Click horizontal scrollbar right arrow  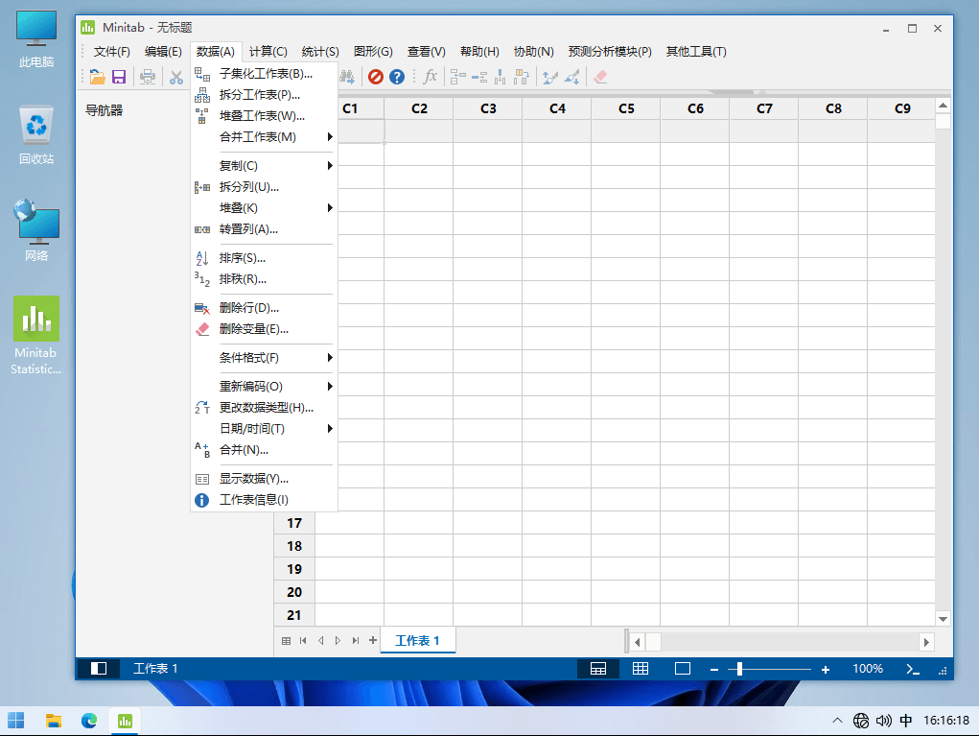pyautogui.click(x=926, y=642)
